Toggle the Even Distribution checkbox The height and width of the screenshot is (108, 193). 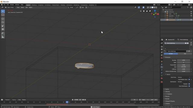189,86
